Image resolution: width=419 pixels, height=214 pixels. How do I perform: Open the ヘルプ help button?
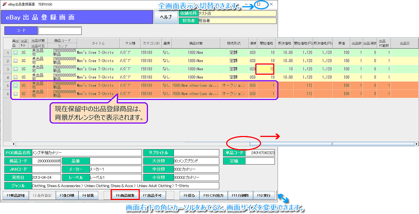point(166,17)
